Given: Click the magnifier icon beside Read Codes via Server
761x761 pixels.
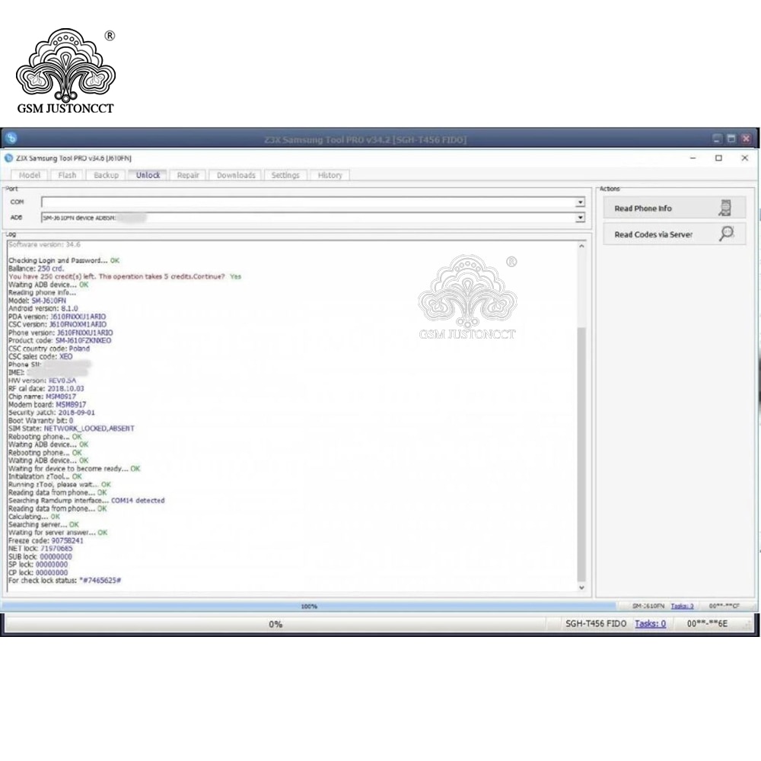Looking at the screenshot, I should point(726,234).
